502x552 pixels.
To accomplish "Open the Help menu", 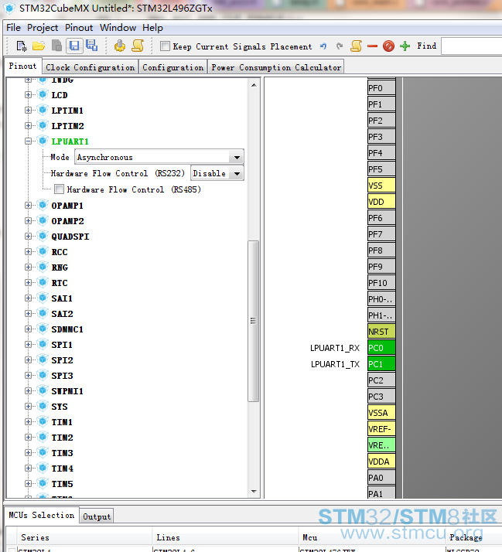I will (x=152, y=28).
